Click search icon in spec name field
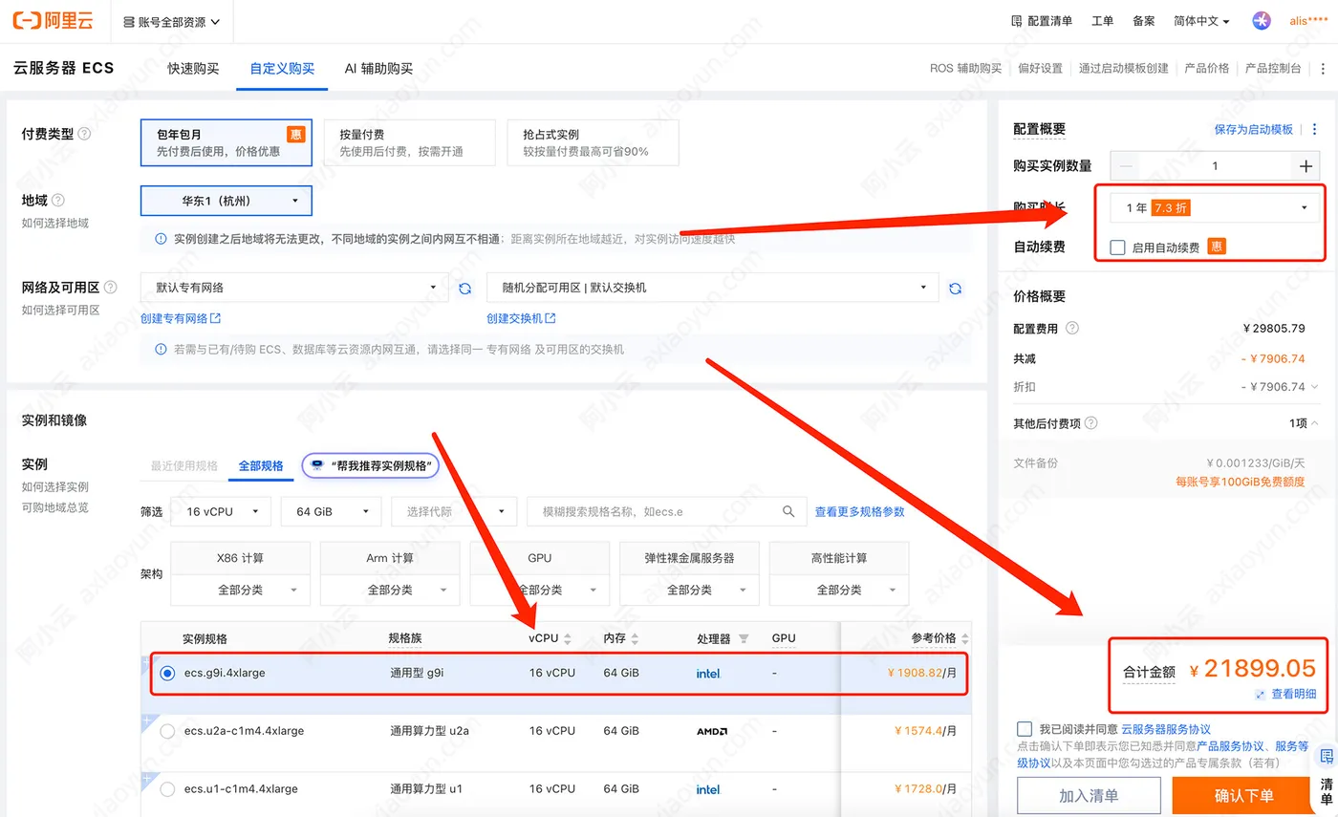Image resolution: width=1338 pixels, height=817 pixels. tap(788, 511)
